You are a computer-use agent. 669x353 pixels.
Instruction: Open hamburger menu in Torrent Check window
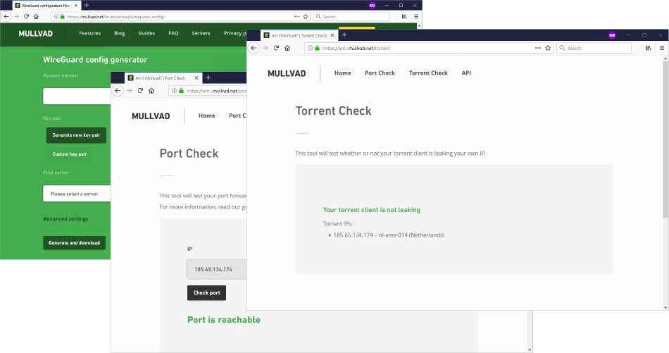(662, 48)
